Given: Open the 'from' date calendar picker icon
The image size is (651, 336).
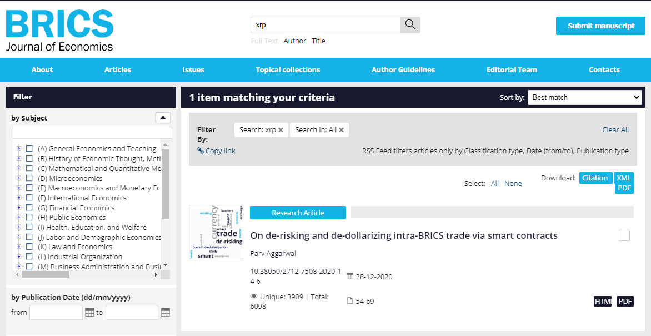Looking at the screenshot, I should click(x=89, y=312).
